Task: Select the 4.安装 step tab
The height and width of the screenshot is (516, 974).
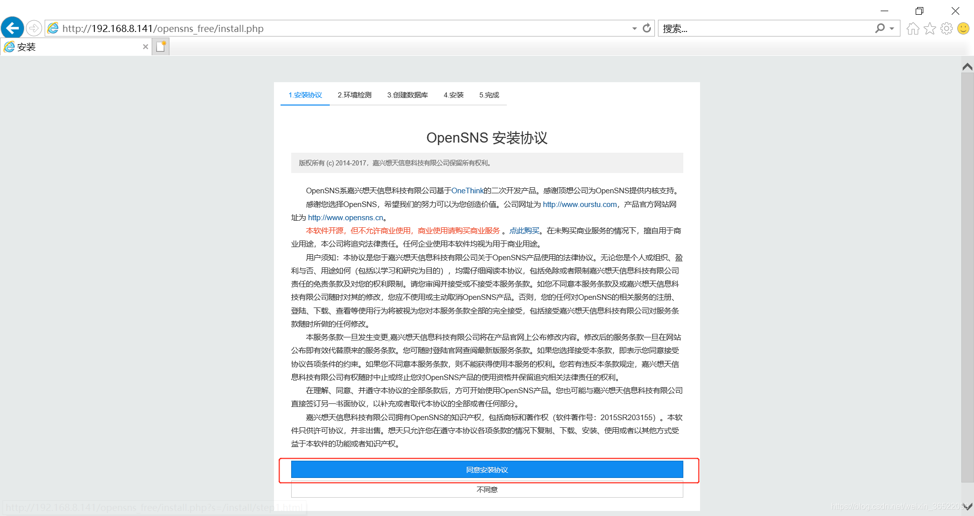Action: pyautogui.click(x=454, y=95)
